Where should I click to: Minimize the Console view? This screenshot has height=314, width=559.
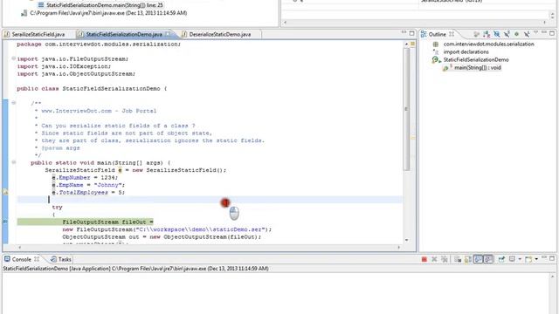[x=544, y=258]
